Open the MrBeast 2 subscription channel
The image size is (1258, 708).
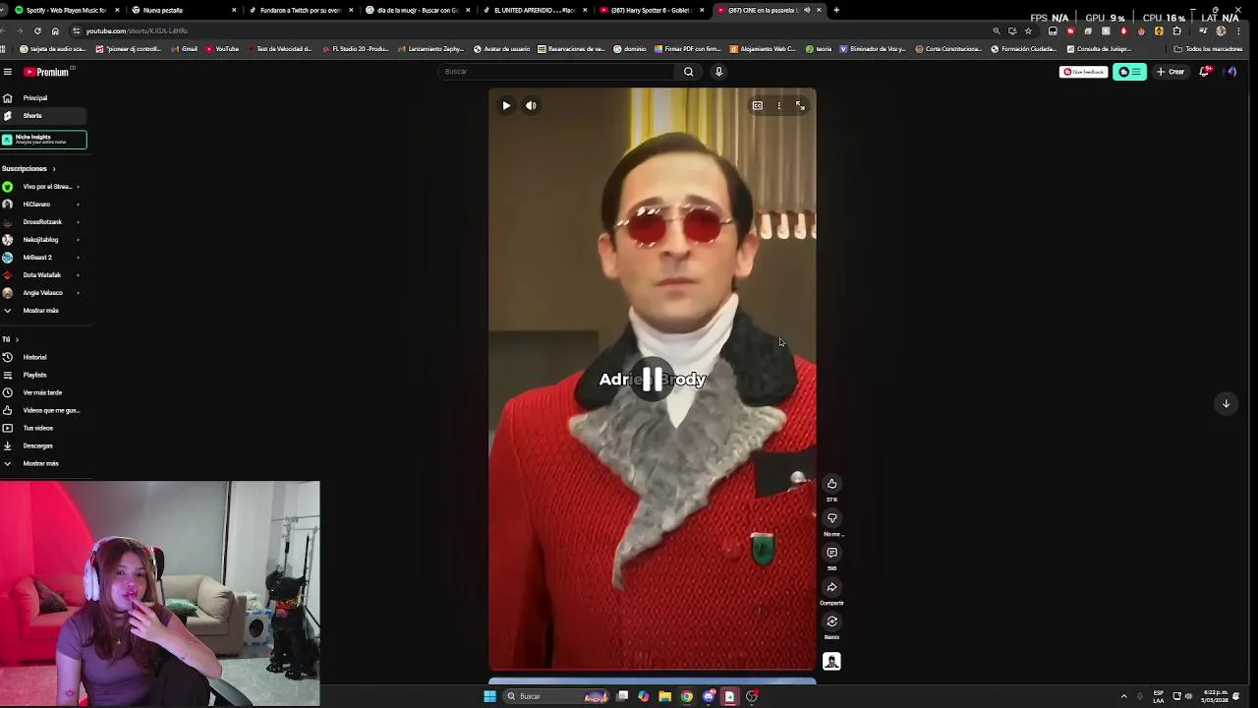[44, 258]
